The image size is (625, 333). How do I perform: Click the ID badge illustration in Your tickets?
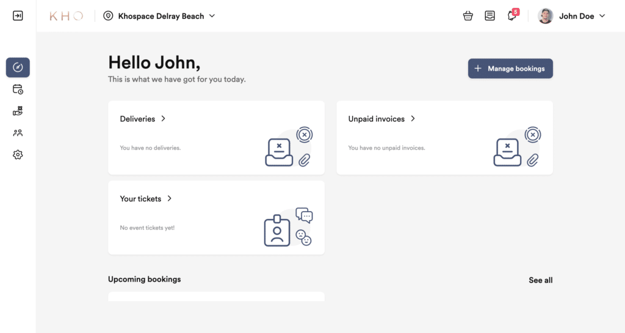(x=288, y=227)
